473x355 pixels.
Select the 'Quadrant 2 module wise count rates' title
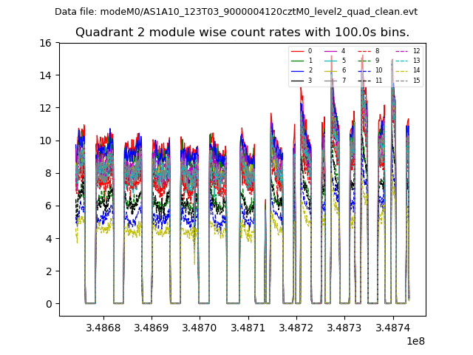[x=242, y=33]
